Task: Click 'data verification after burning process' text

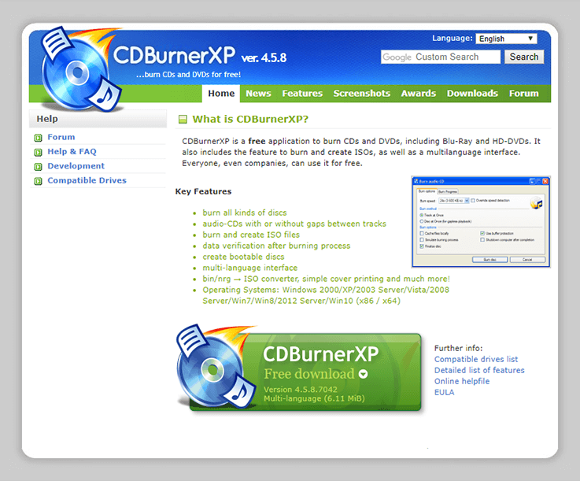Action: [x=276, y=246]
